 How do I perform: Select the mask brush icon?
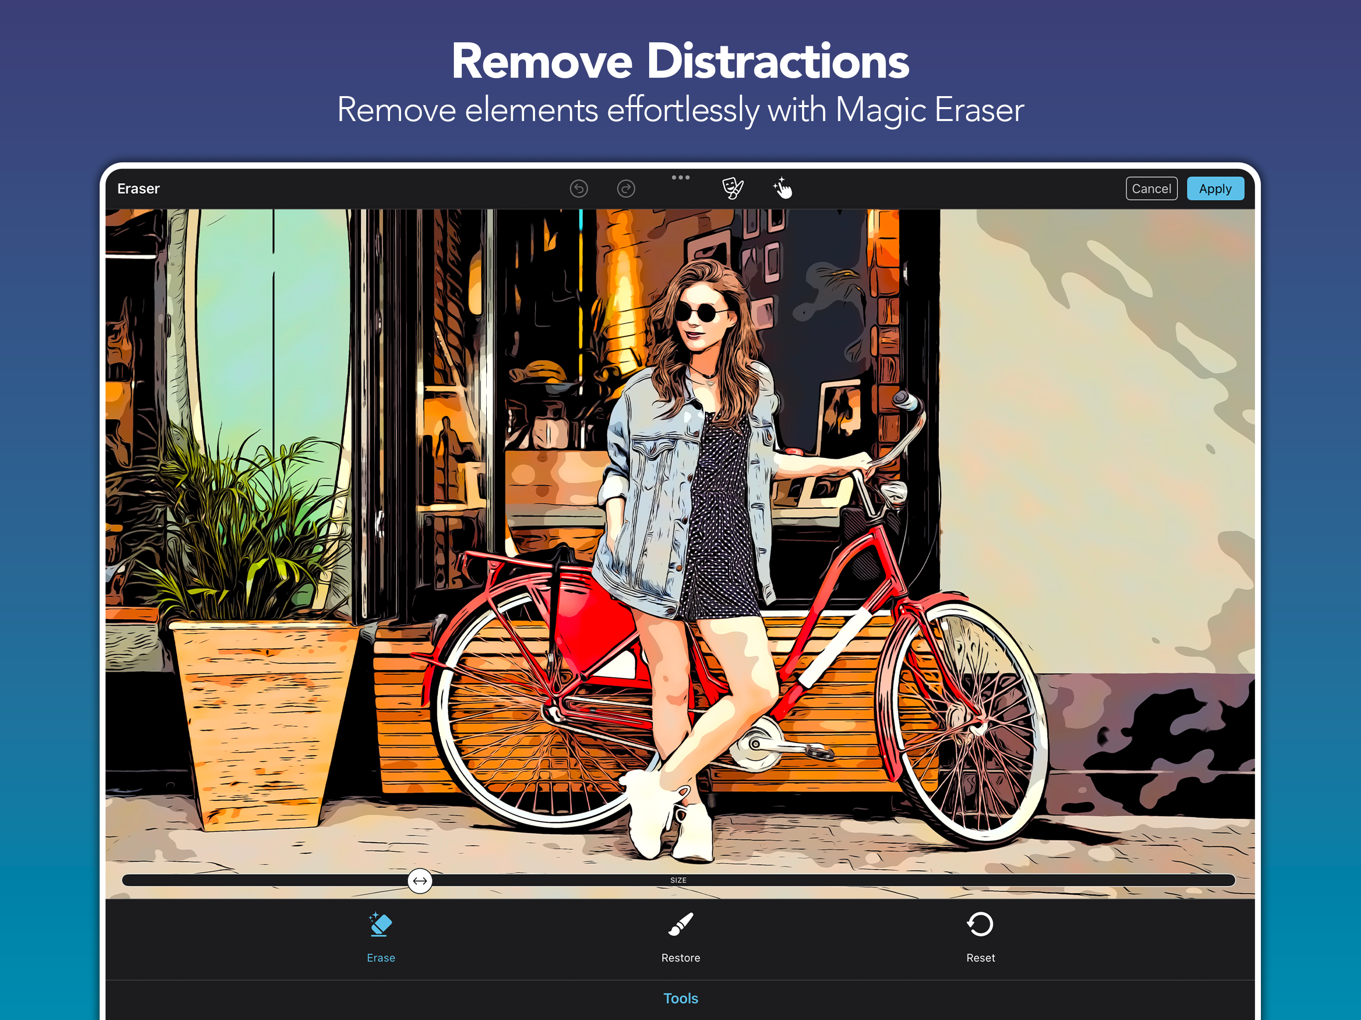point(732,188)
